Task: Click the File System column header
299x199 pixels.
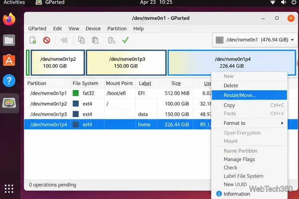Action: pos(88,83)
